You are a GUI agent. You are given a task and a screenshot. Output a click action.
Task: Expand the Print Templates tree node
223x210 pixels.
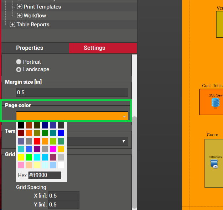(x=20, y=7)
